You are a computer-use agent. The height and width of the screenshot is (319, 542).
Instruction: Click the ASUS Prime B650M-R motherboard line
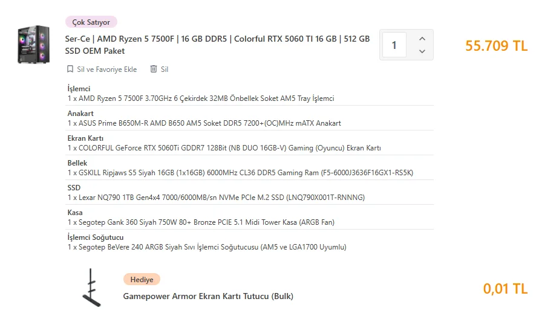coord(204,123)
